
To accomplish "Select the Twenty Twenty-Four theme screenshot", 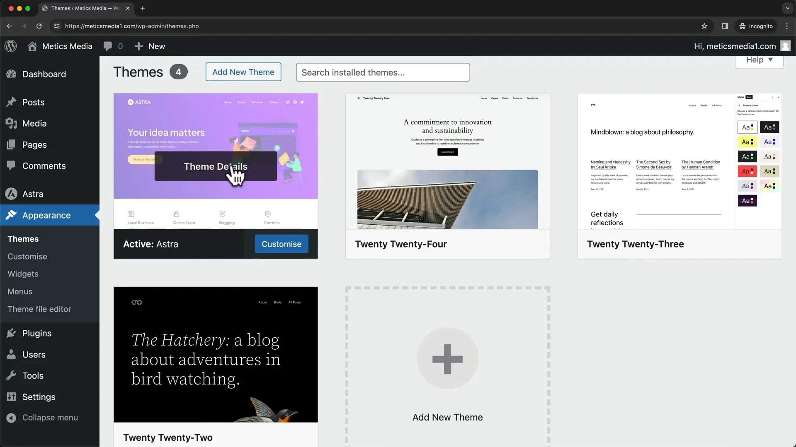I will 448,161.
